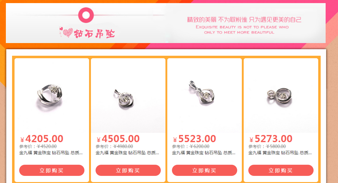Select the ¥4505.00 price label
Screen dimensions: 338x183
coord(118,139)
